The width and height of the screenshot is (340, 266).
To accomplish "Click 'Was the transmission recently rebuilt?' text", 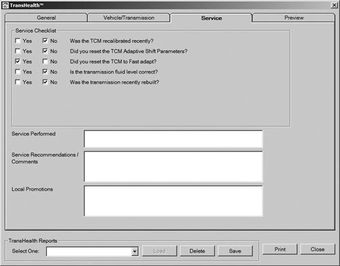I will (114, 82).
